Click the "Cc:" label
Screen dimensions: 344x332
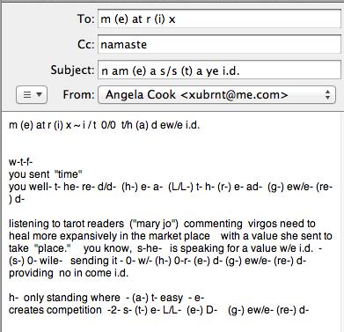86,44
